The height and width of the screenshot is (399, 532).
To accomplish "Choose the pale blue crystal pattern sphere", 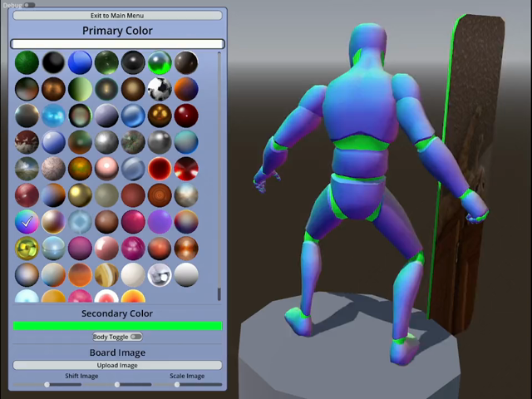I will 80,222.
